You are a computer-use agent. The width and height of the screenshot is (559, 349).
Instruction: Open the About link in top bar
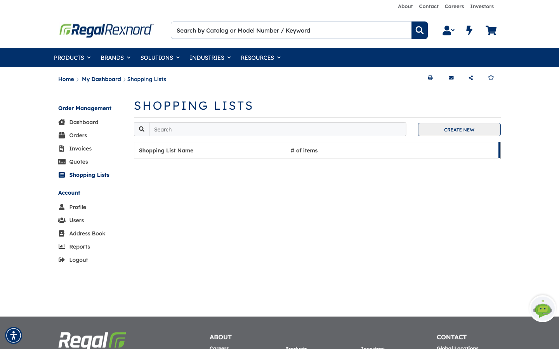[405, 6]
